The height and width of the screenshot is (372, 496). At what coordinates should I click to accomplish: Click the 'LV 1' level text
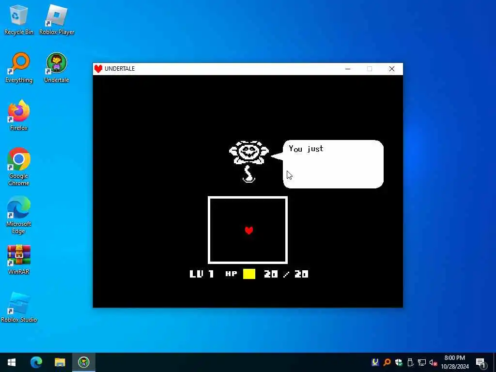point(202,274)
